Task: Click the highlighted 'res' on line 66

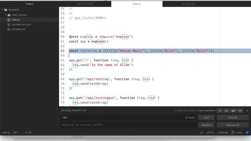Action: [75, 65]
